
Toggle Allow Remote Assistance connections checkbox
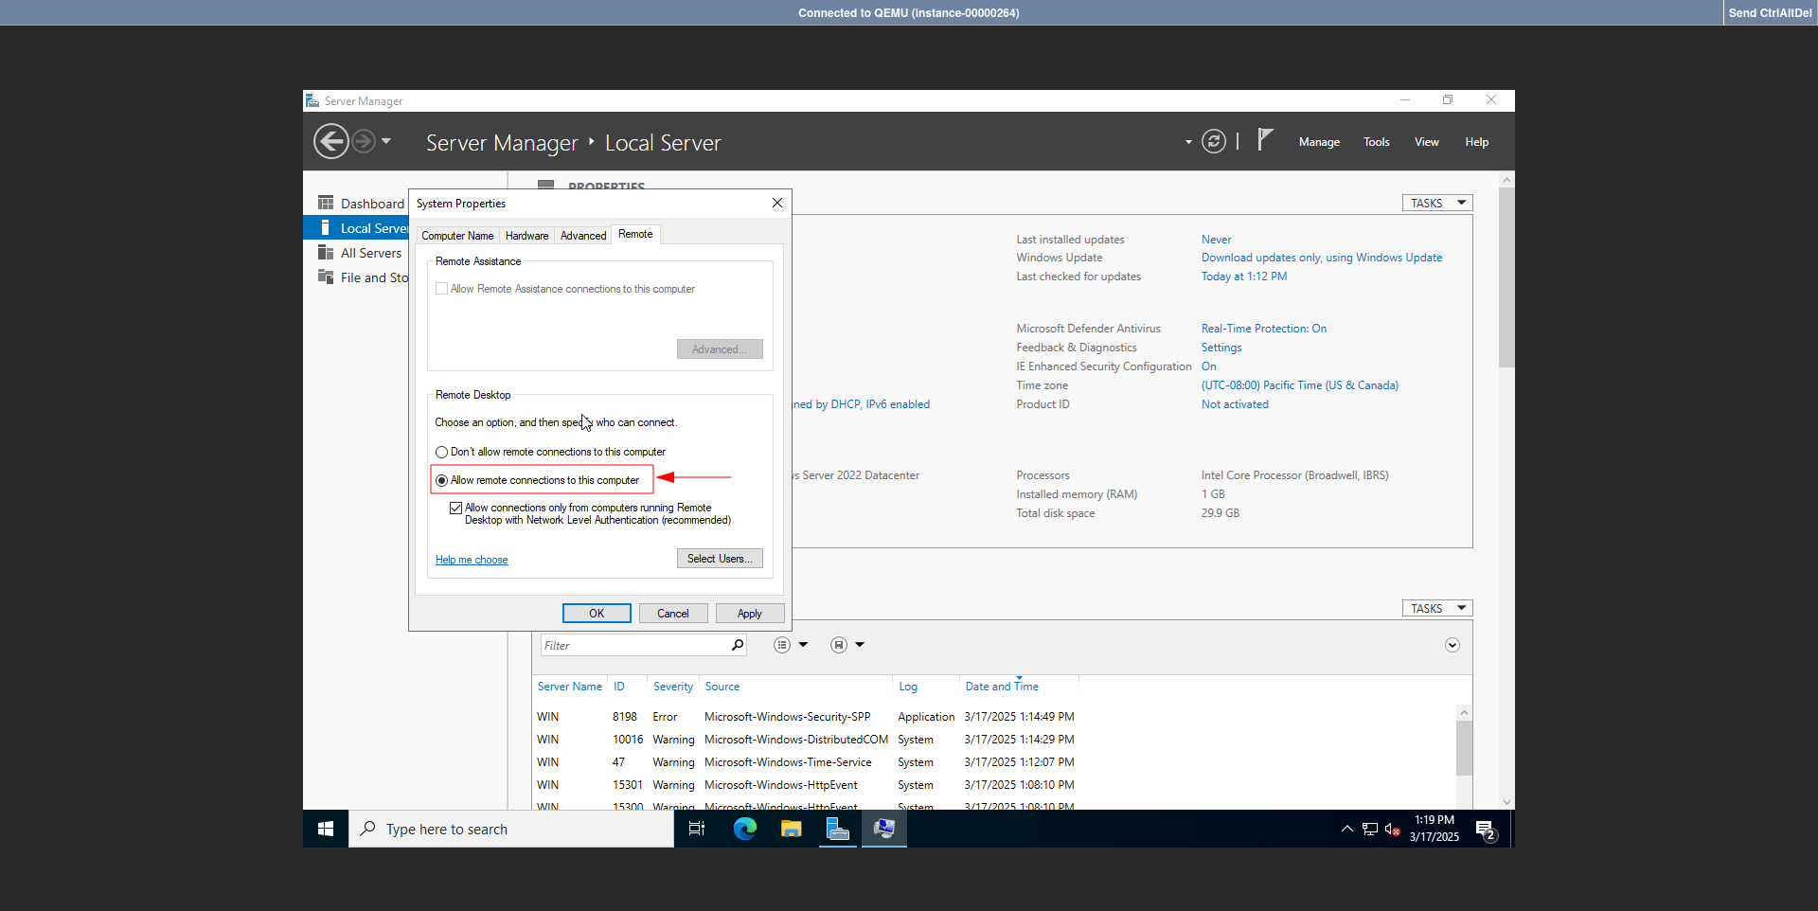(x=441, y=289)
